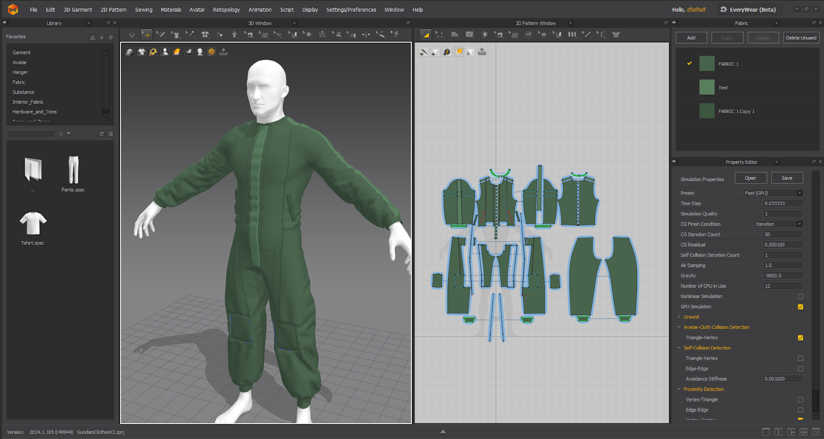Screen dimensions: 824x439
Task: Open the 3D Garment menu
Action: tap(78, 10)
